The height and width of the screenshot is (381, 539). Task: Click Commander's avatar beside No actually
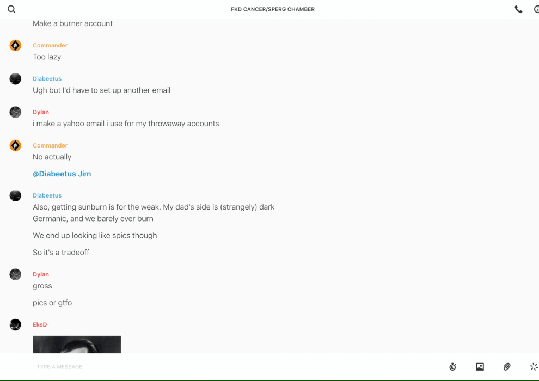pyautogui.click(x=15, y=145)
